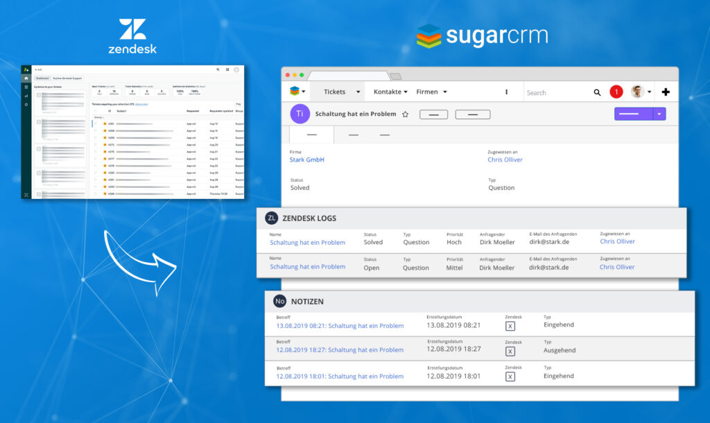The width and height of the screenshot is (710, 423).
Task: Star the ticket Schaltung hat ein Problem
Action: click(x=406, y=114)
